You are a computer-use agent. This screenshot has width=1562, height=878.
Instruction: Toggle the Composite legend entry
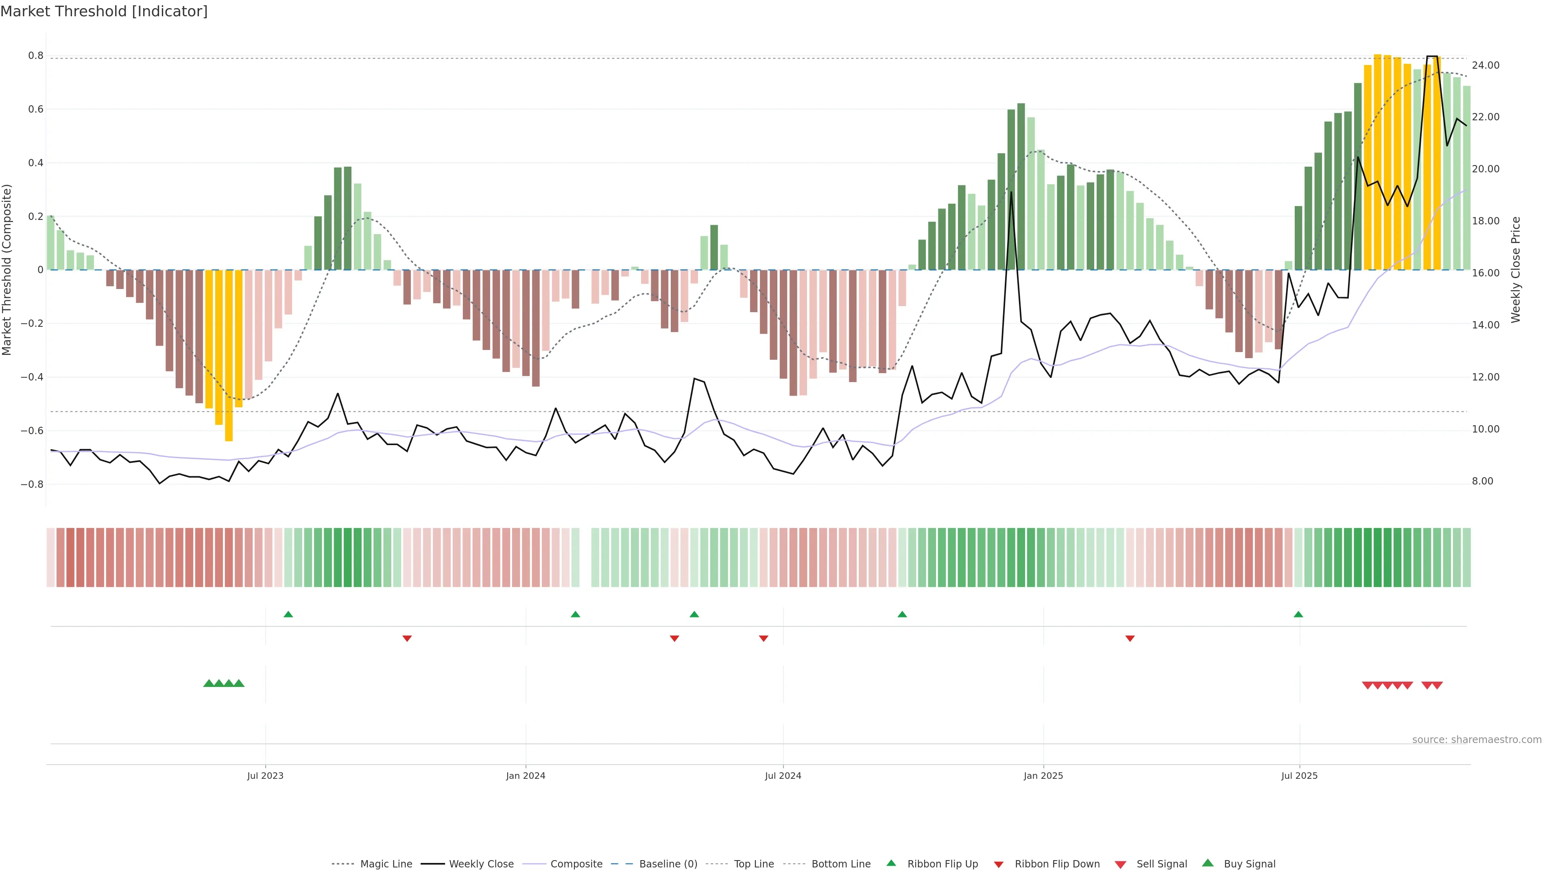(576, 864)
